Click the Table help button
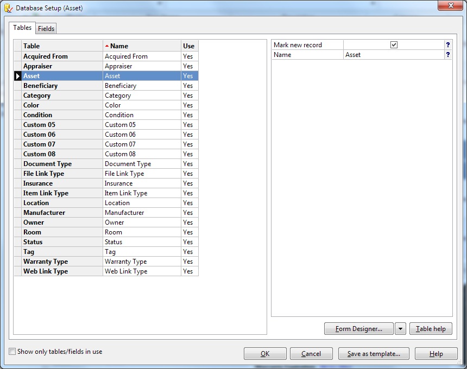The width and height of the screenshot is (467, 369). (x=431, y=328)
